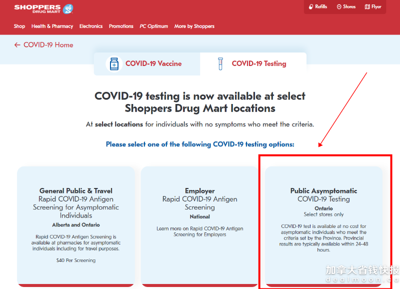Image resolution: width=400 pixels, height=289 pixels.
Task: Click the 'At select locations for individuals' subtitle
Action: point(200,124)
